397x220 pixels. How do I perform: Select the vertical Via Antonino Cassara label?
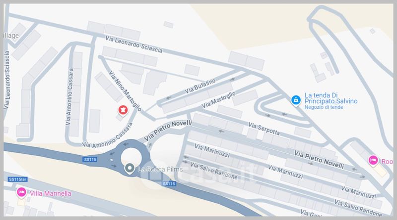pyautogui.click(x=69, y=96)
